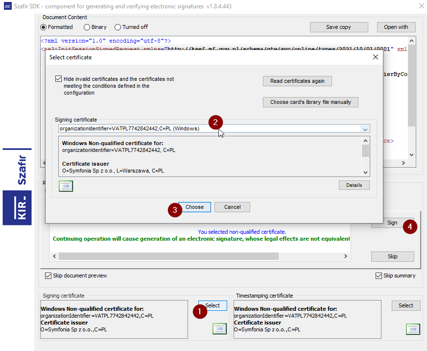Screen dimensions: 427x351
Task: Click the Details button
Action: [354, 185]
